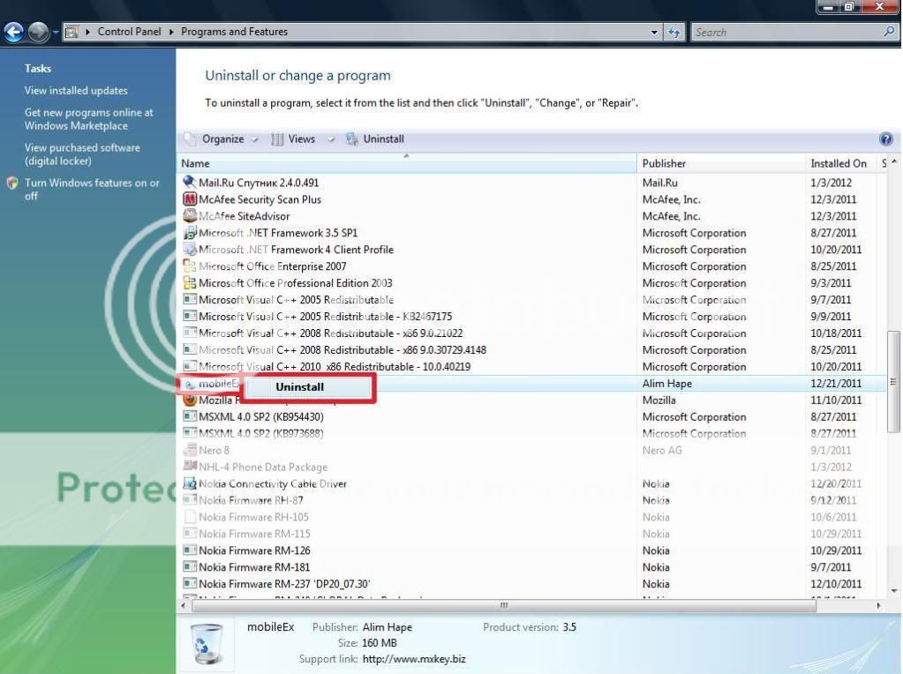The image size is (903, 674).
Task: Click the Microsoft Visual C++ 2005 Redistributable icon
Action: click(x=190, y=300)
